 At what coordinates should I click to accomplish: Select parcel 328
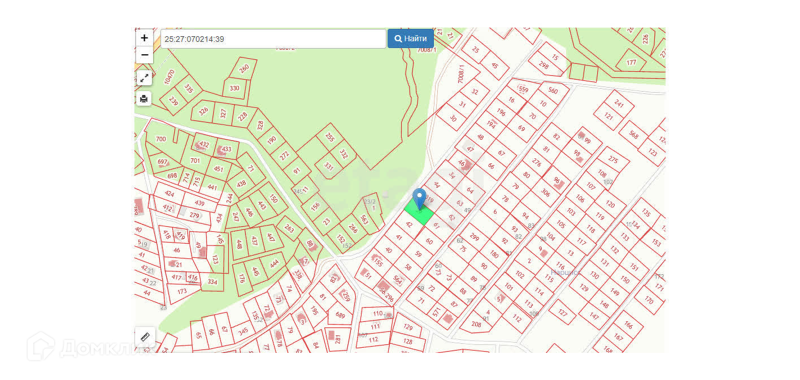tap(260, 125)
